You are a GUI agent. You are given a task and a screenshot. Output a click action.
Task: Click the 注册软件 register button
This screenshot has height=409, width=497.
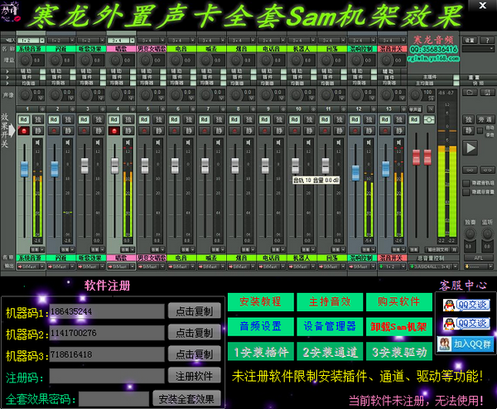coord(194,375)
